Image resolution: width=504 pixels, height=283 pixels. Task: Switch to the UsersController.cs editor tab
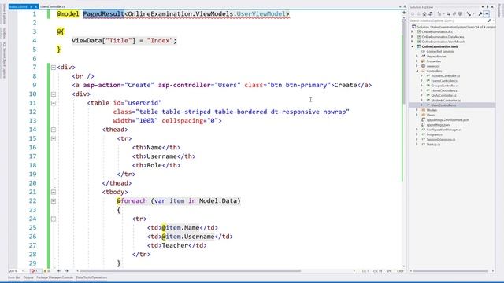click(x=53, y=7)
